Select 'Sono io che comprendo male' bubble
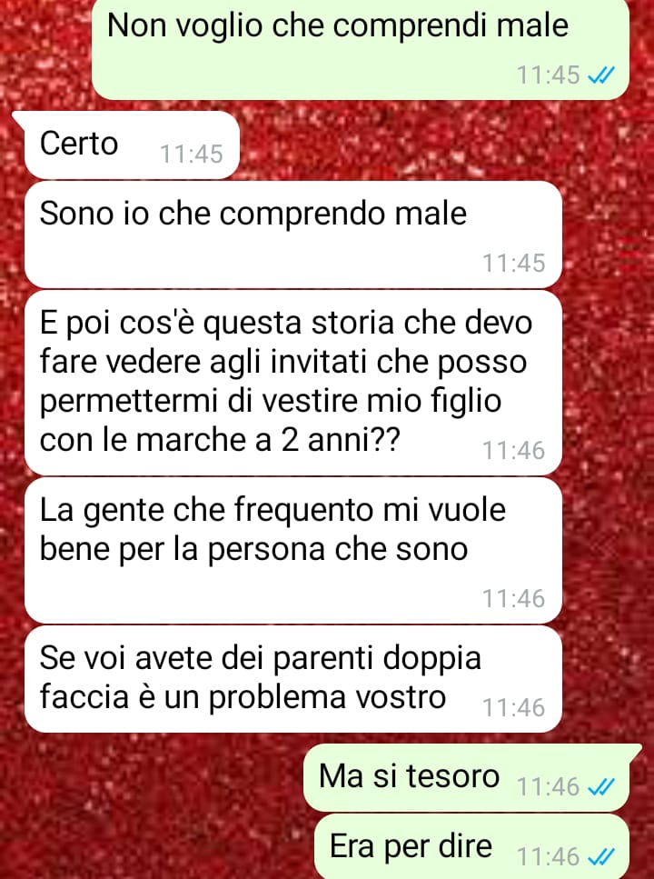The width and height of the screenshot is (654, 879). pos(293,235)
